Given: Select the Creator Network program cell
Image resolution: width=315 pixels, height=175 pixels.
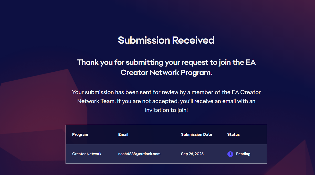Looking at the screenshot, I should point(87,154).
